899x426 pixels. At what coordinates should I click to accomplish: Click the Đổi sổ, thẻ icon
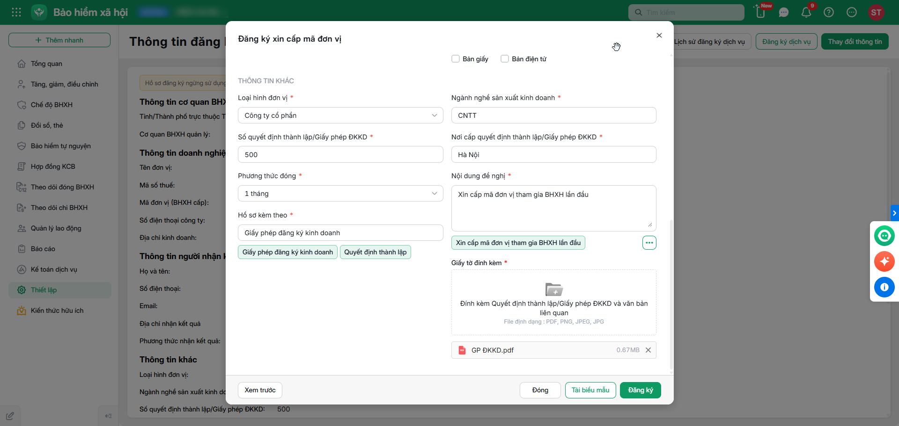22,125
